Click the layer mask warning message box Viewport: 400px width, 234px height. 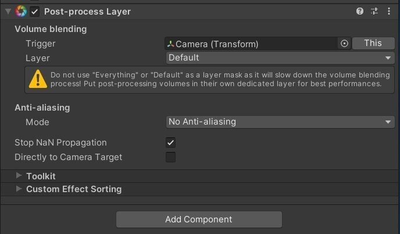click(x=215, y=79)
